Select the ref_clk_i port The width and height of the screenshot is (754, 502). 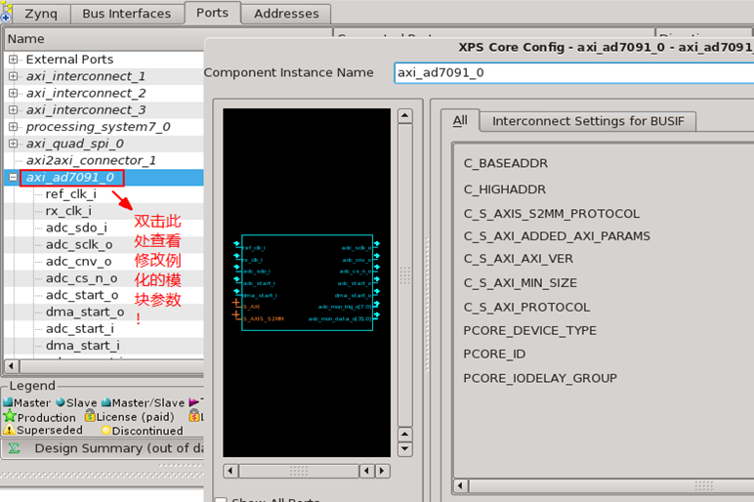coord(70,193)
